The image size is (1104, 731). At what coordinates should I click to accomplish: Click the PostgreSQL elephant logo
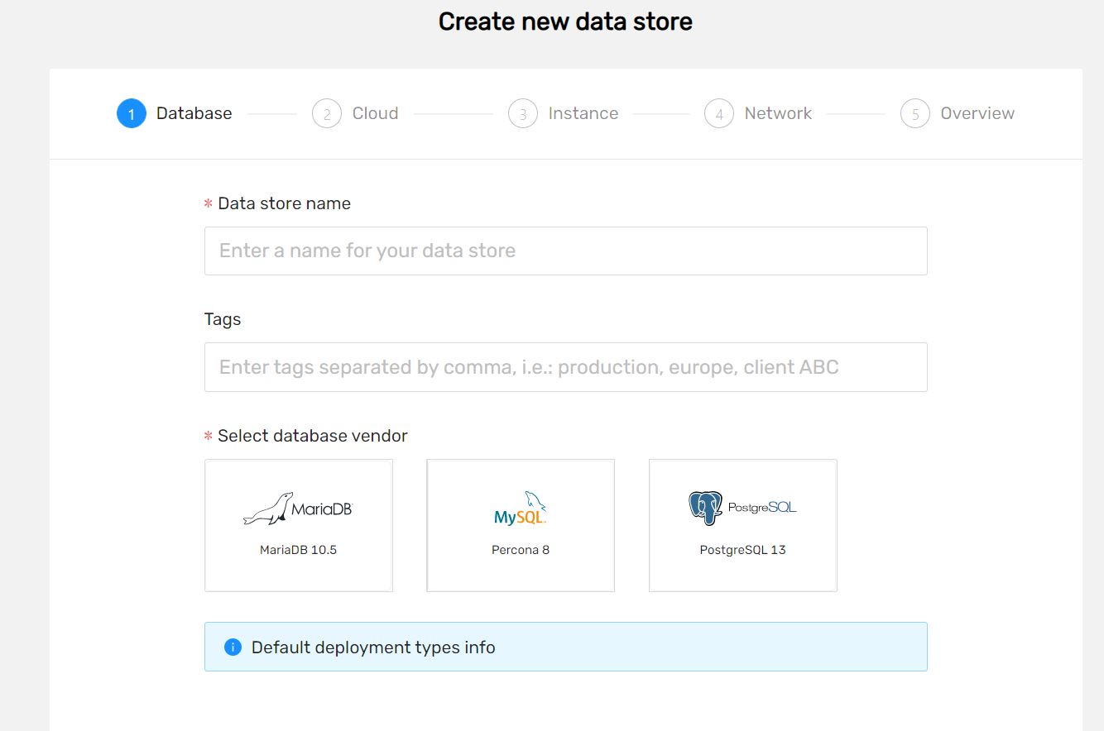(742, 508)
